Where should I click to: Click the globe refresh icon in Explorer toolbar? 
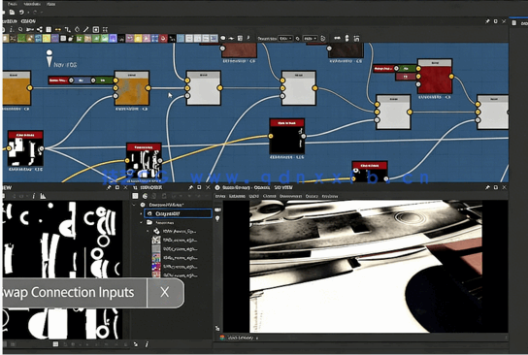tap(145, 196)
